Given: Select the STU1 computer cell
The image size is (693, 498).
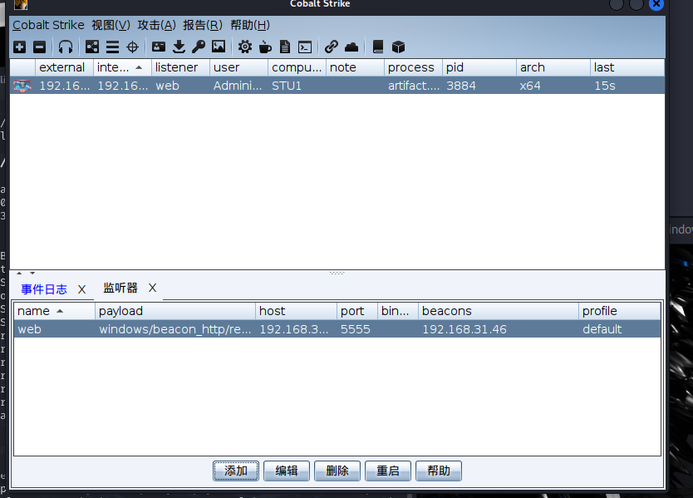Looking at the screenshot, I should click(297, 86).
